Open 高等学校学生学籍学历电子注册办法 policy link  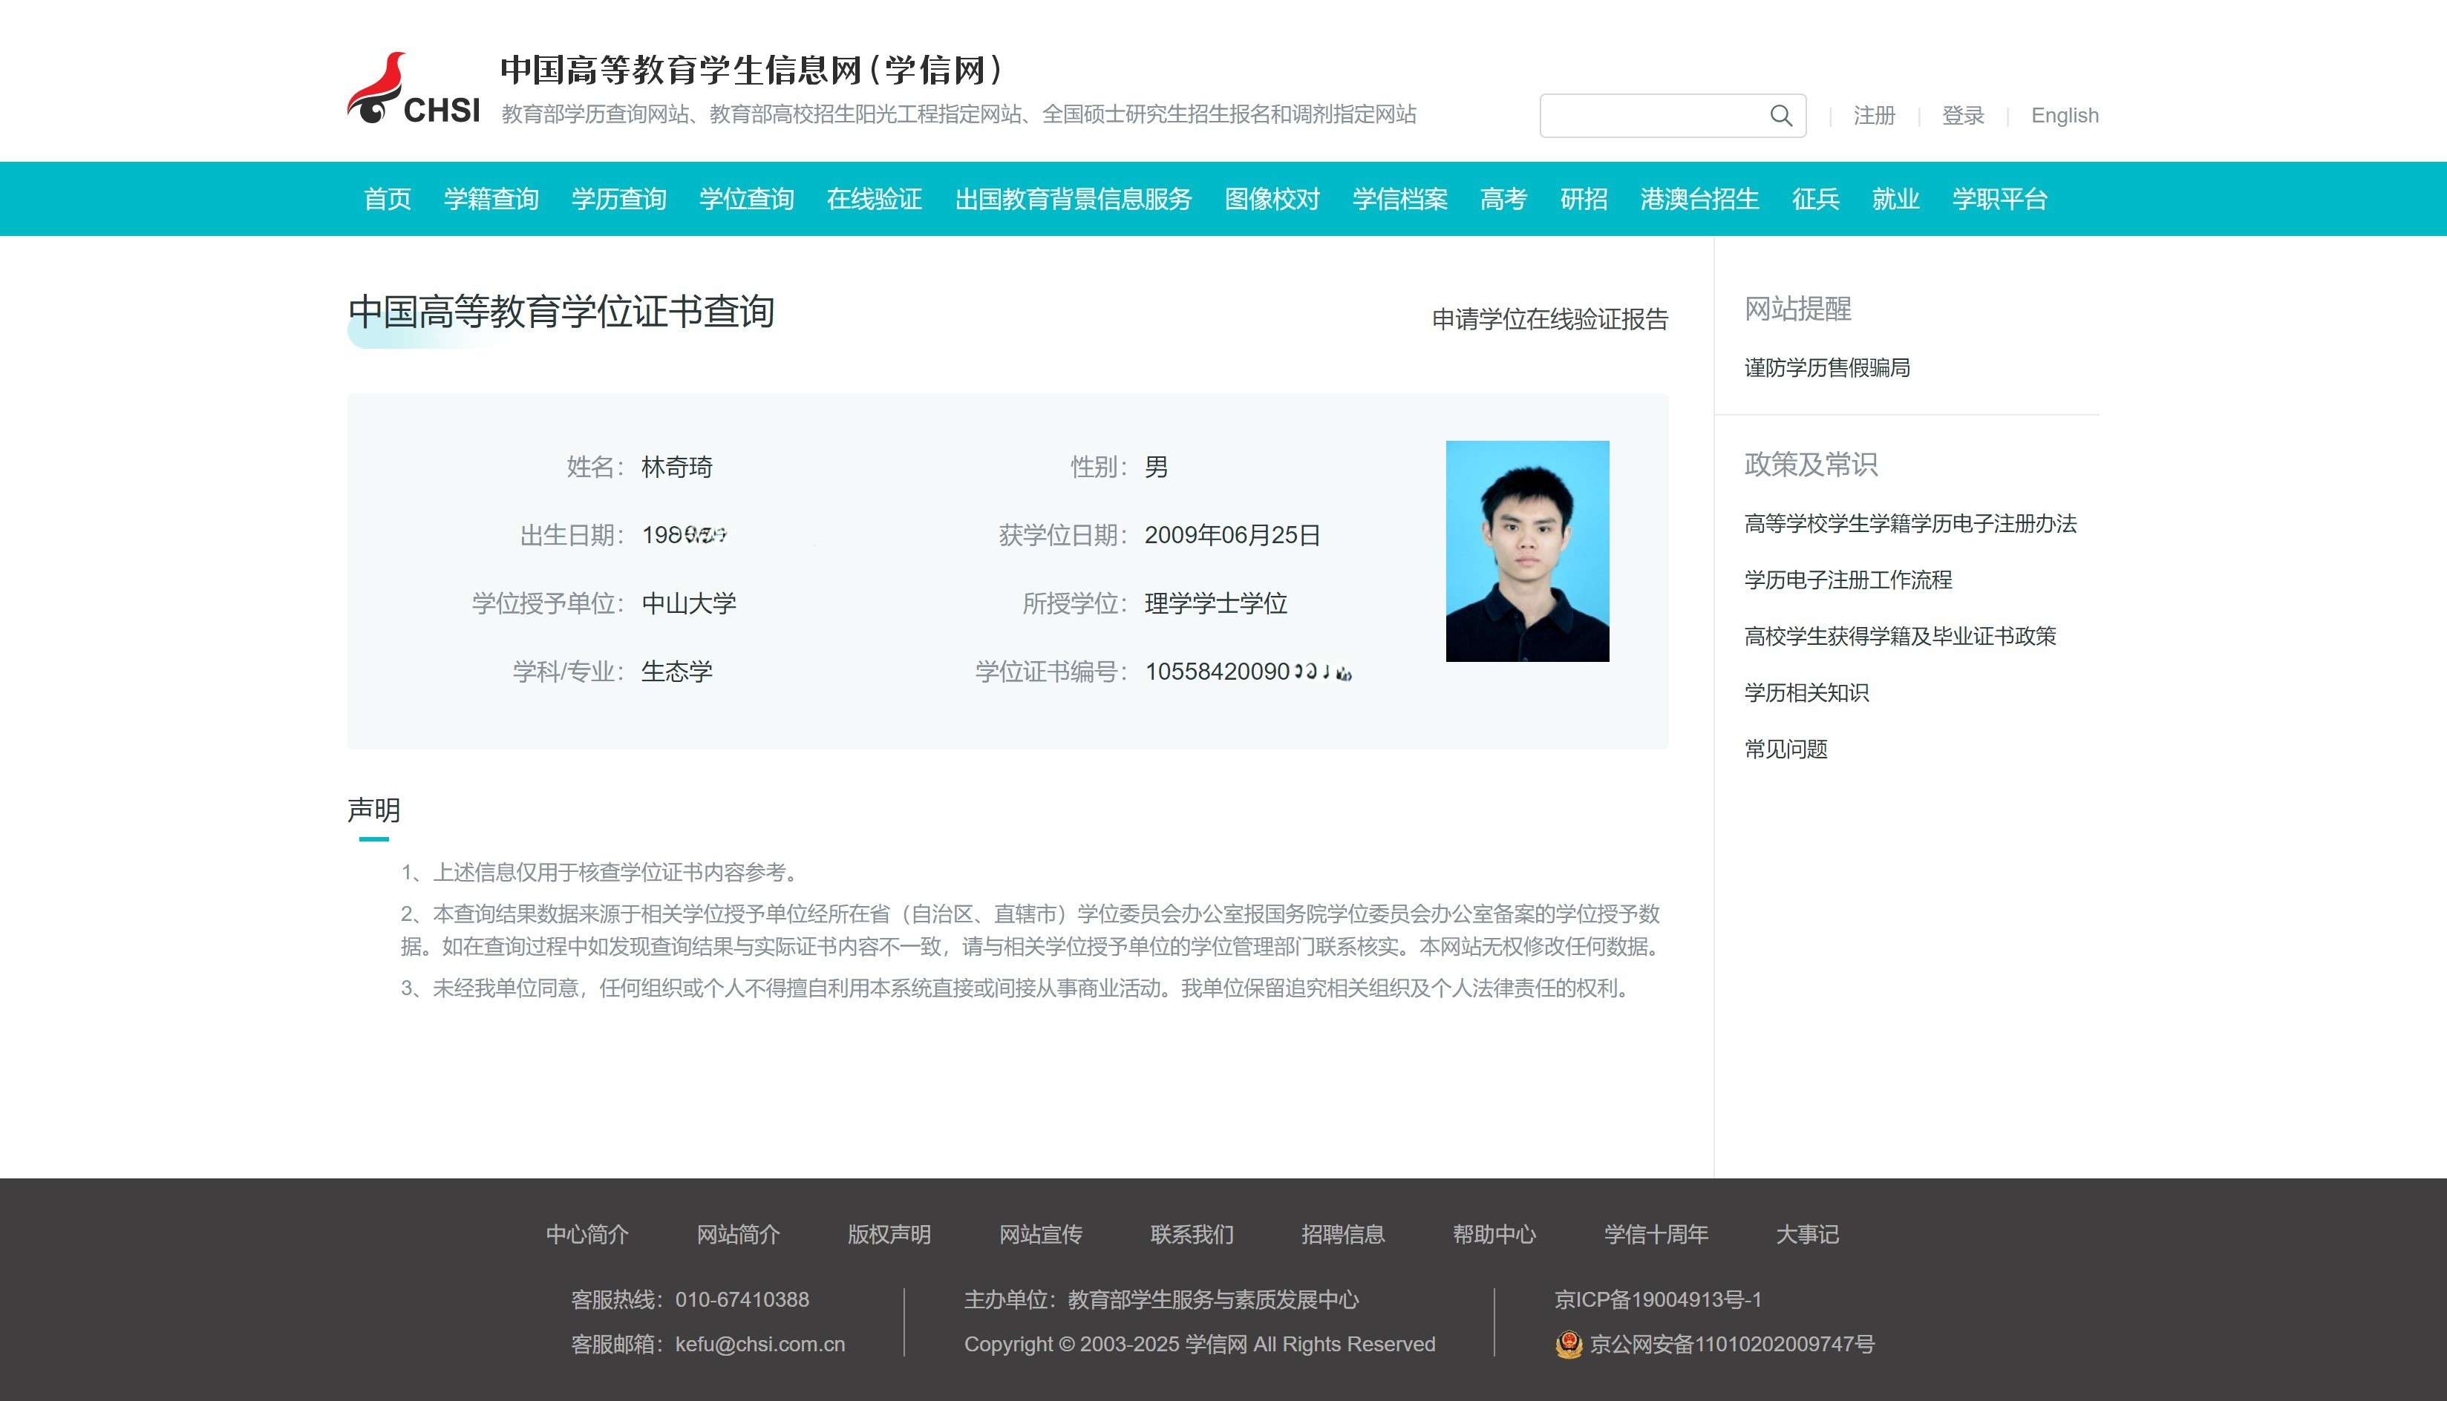pyautogui.click(x=1909, y=523)
